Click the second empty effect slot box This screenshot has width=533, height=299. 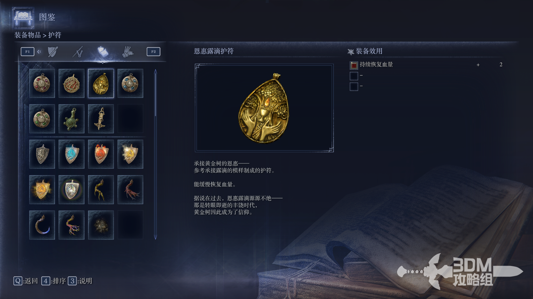tap(354, 76)
